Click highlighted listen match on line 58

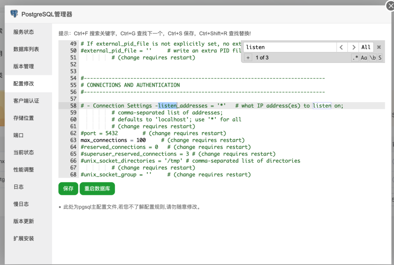(x=167, y=106)
